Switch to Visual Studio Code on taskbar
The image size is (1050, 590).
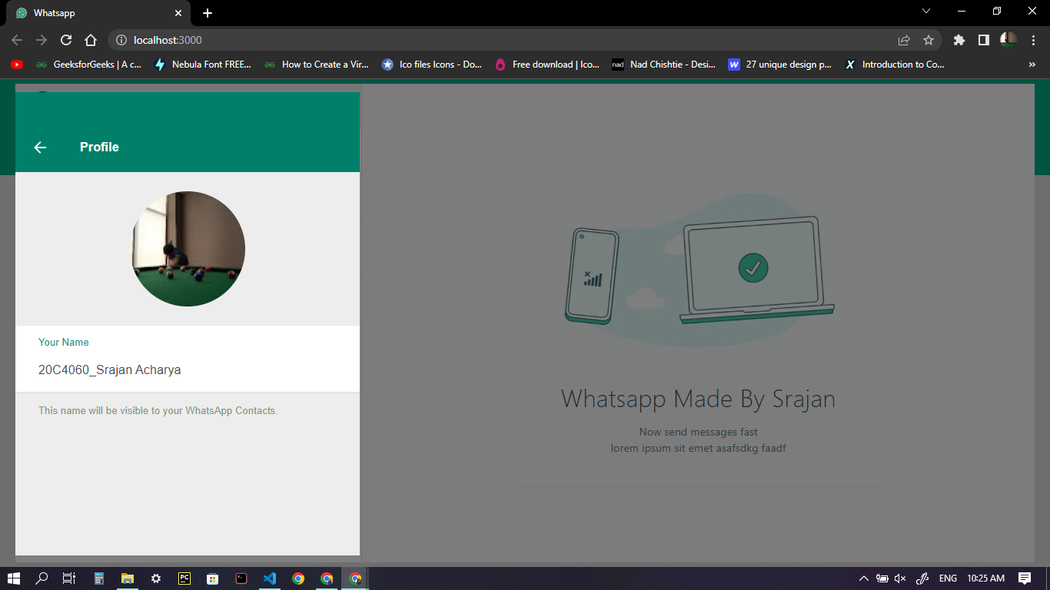270,578
